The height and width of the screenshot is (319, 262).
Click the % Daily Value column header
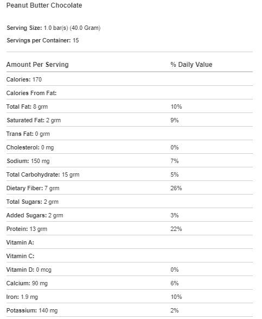pos(191,65)
